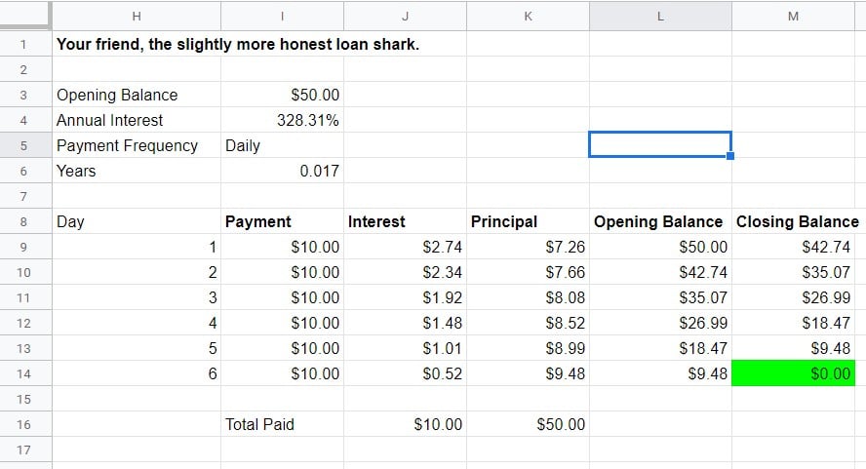Select the 'Interest' table header cell
This screenshot has height=469, width=866.
405,222
